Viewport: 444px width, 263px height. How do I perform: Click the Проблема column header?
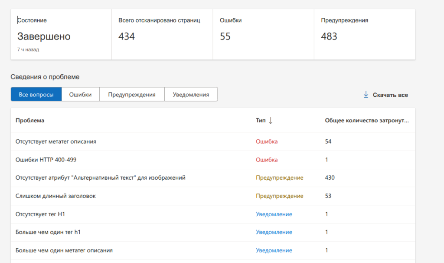click(30, 121)
